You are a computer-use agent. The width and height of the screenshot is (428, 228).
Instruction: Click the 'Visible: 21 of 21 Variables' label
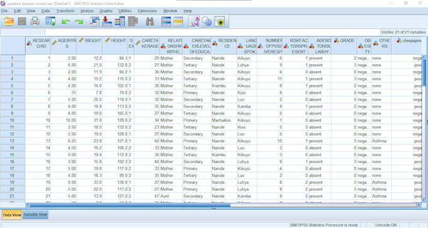pos(403,32)
